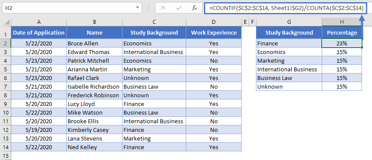Select the Mike Watson cell
The height and width of the screenshot is (160, 372).
click(x=94, y=112)
